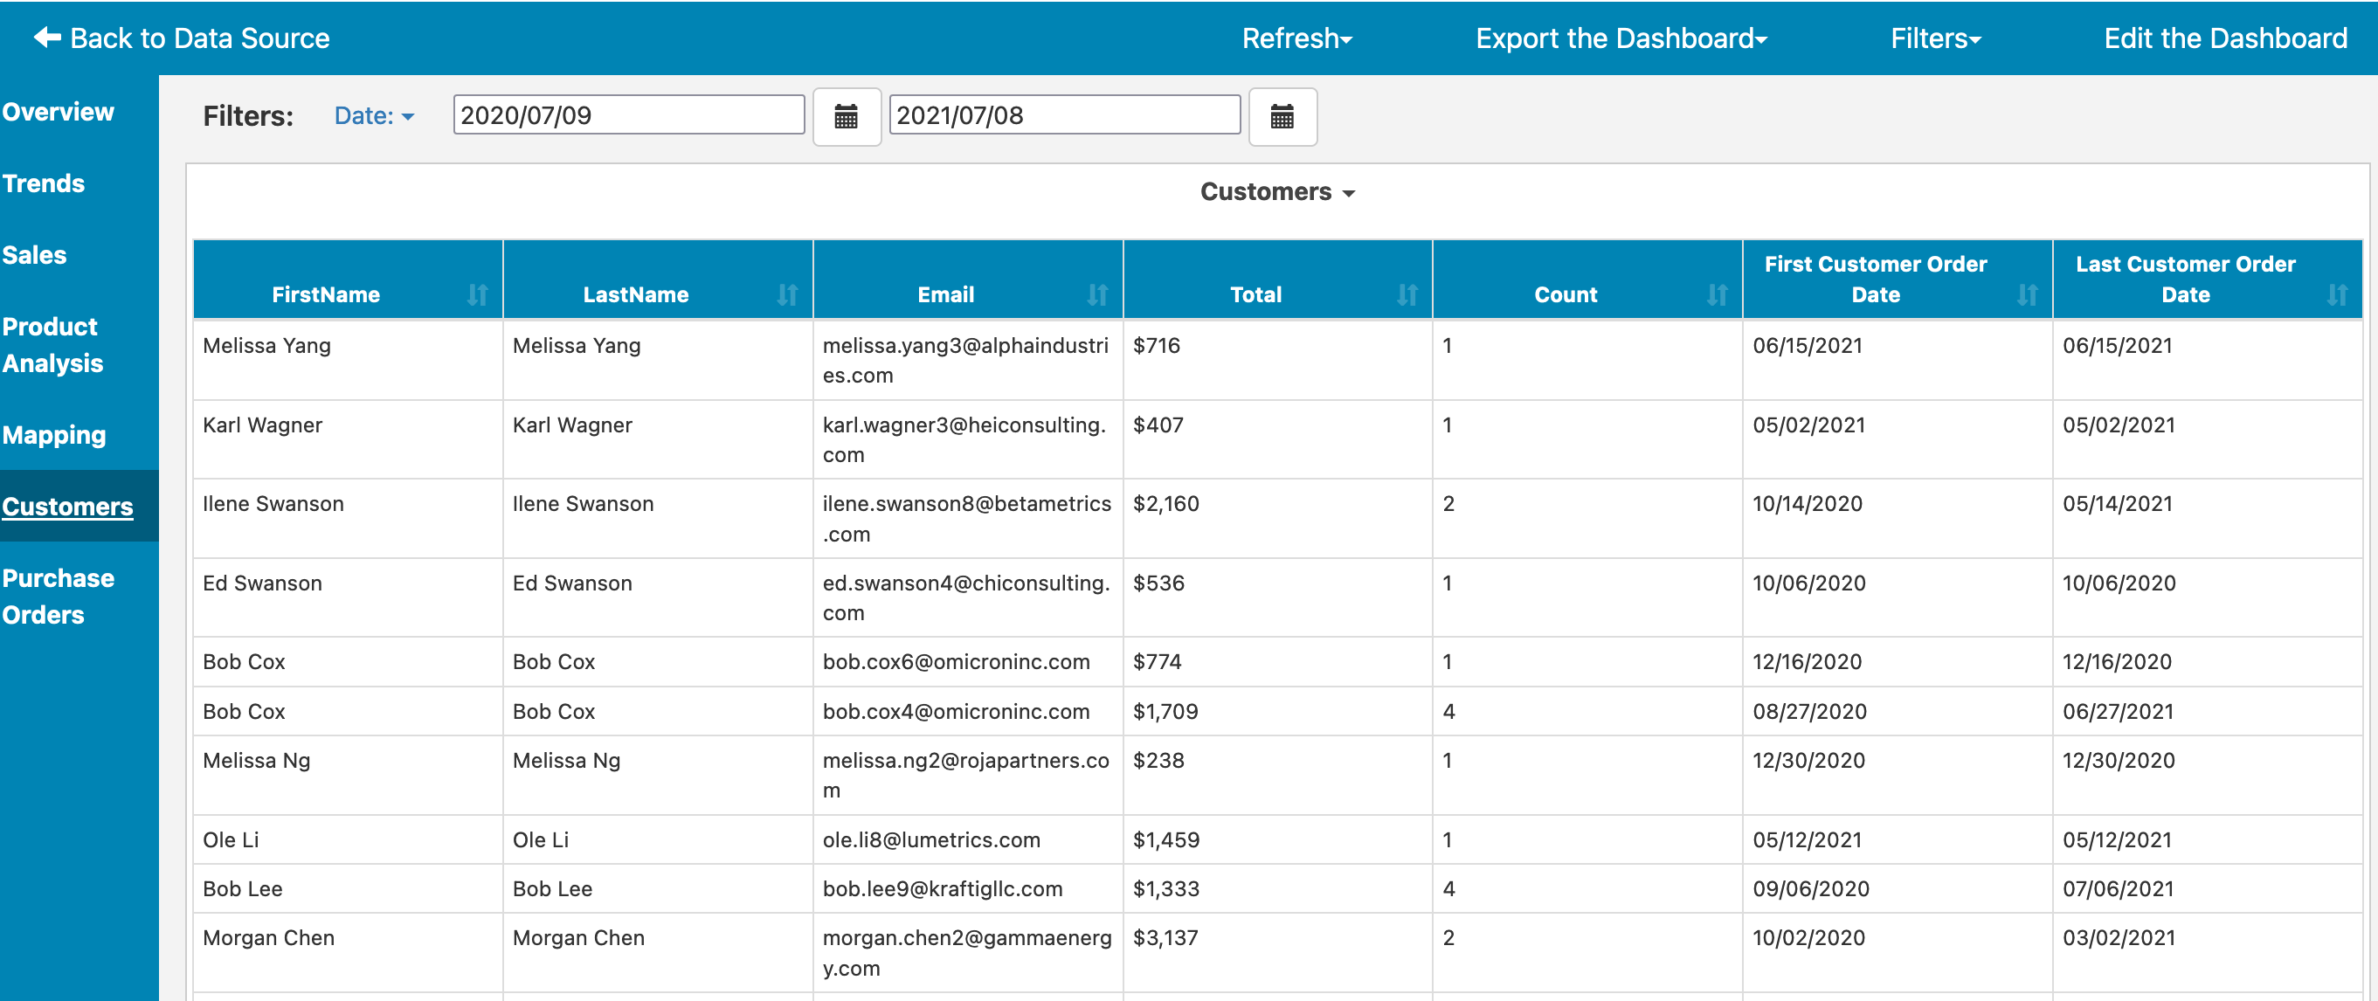Screen dimensions: 2378x1001
Task: Expand the Export the Dashboard menu
Action: point(1621,38)
